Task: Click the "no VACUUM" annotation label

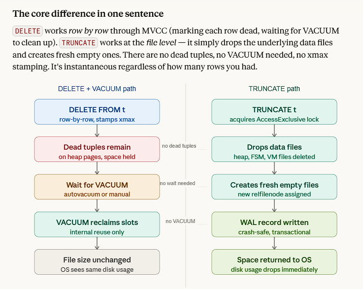Action: pyautogui.click(x=180, y=221)
